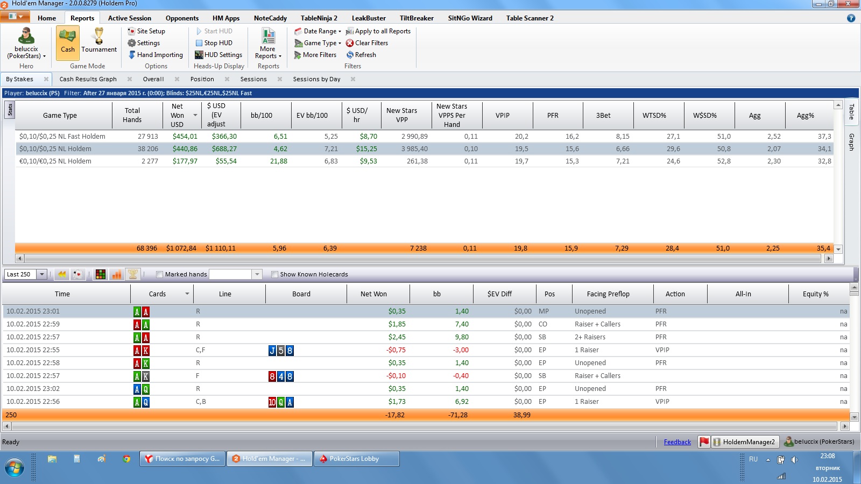Viewport: 861px width, 484px height.
Task: Click the colored grid hand matrix icon
Action: point(101,274)
